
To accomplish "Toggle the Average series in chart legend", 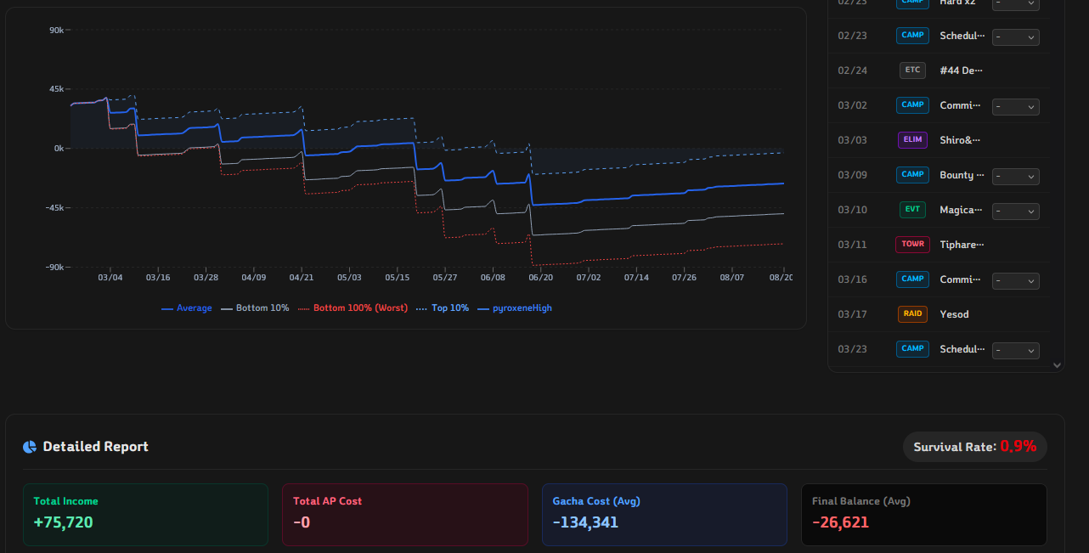I will [187, 308].
